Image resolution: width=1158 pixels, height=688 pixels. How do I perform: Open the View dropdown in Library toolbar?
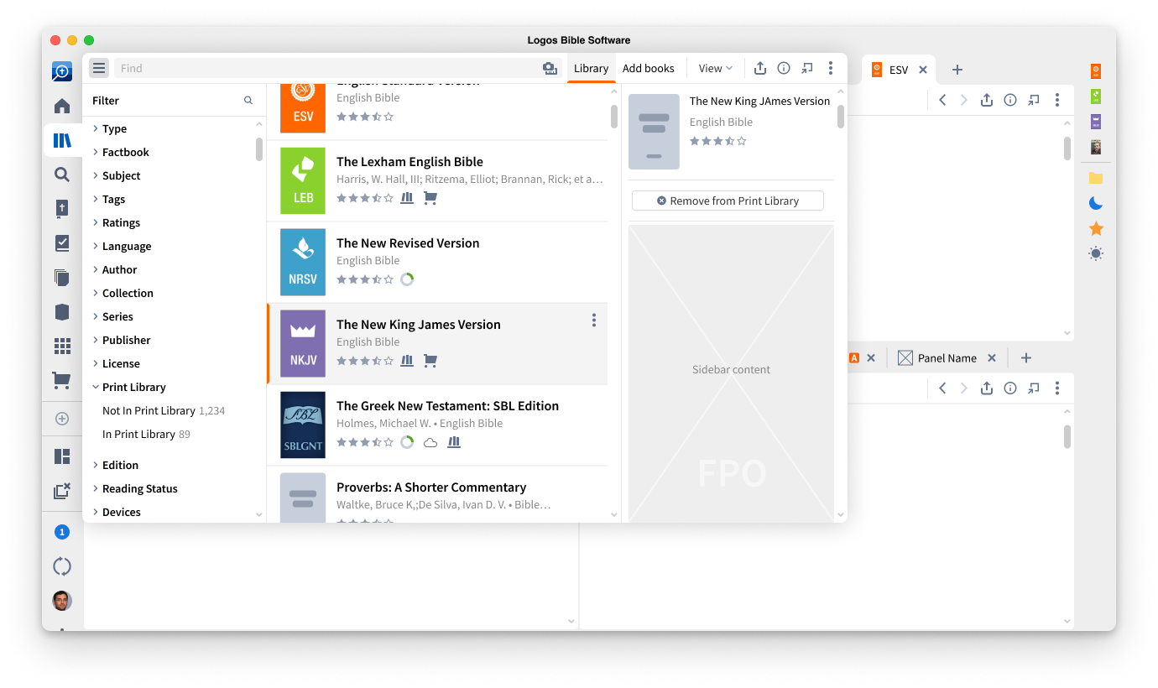tap(716, 68)
